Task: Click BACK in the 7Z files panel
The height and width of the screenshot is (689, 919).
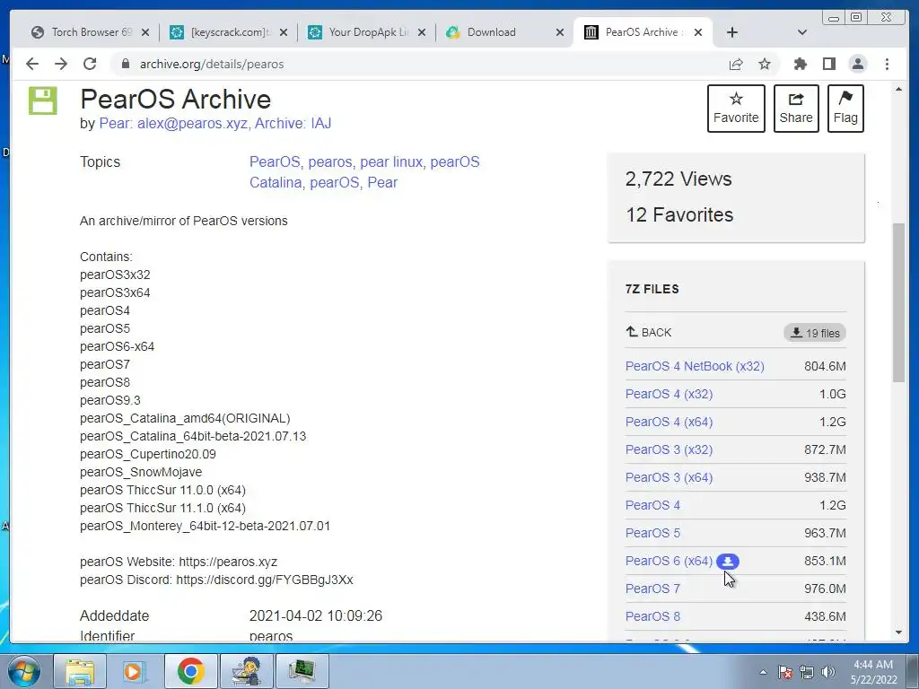Action: [x=649, y=332]
